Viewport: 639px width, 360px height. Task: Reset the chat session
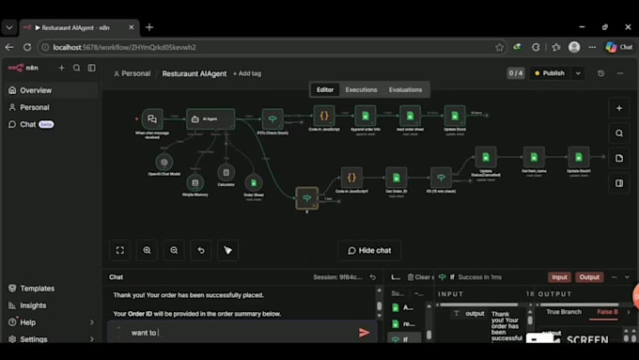pos(372,277)
